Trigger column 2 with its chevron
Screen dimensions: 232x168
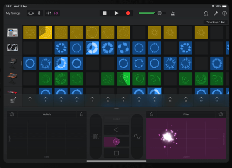(45, 99)
